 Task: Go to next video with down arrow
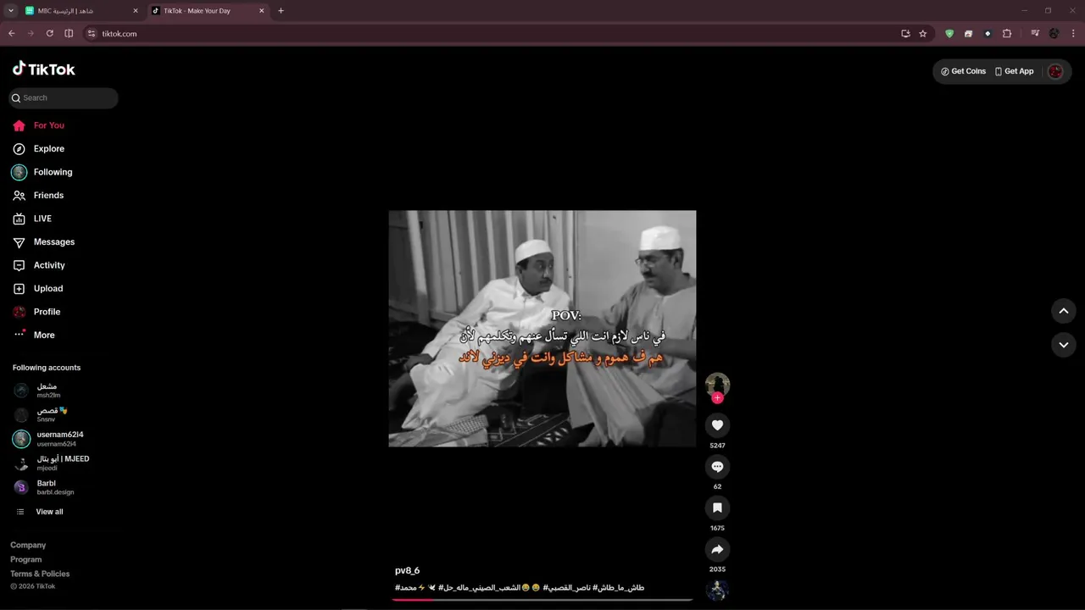(x=1063, y=345)
